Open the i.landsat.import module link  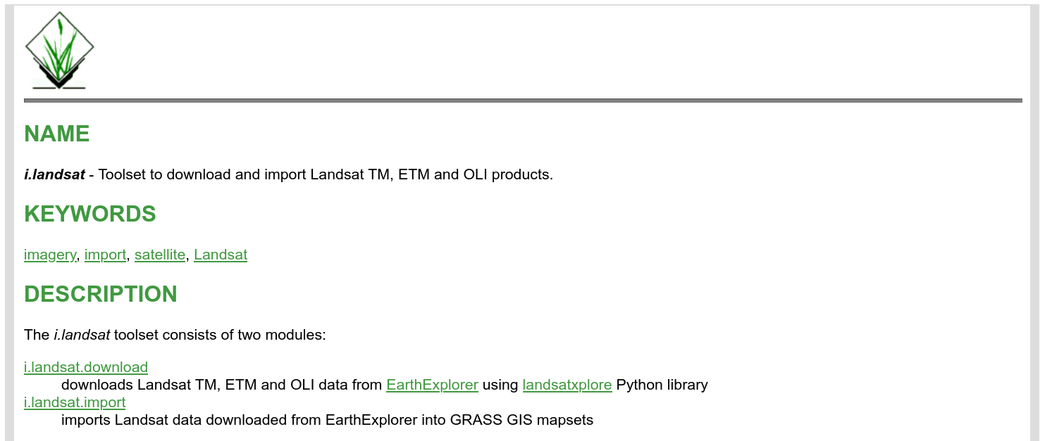[75, 402]
